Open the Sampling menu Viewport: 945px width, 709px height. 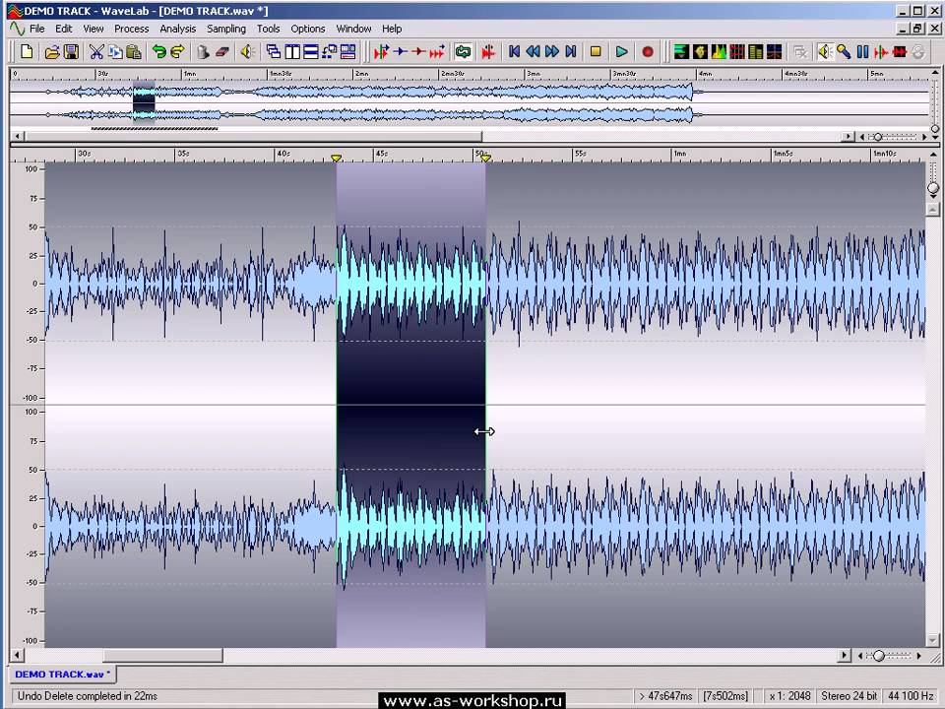[x=226, y=29]
